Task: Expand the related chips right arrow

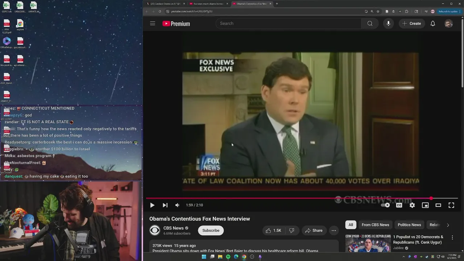Action: pyautogui.click(x=448, y=225)
